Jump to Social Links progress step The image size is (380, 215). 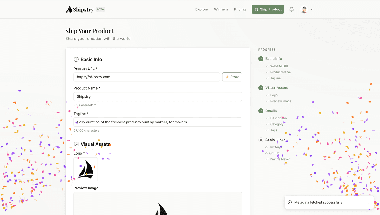point(275,140)
